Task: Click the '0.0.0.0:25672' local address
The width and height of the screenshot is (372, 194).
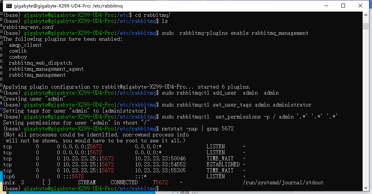Action: 82,147
